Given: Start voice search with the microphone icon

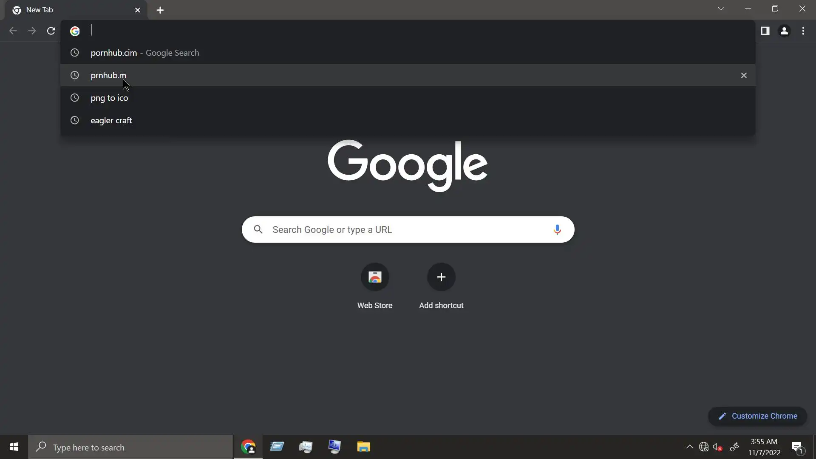Looking at the screenshot, I should coord(557,230).
